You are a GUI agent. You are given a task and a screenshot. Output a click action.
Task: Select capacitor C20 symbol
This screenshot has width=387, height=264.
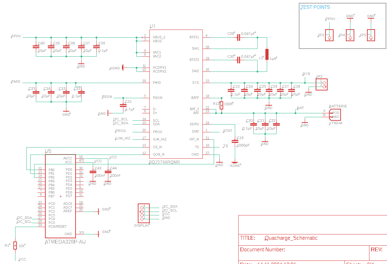click(253, 125)
